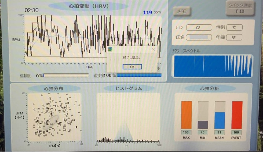Click the orange MAX bar
The image size is (263, 152).
[x=187, y=115]
